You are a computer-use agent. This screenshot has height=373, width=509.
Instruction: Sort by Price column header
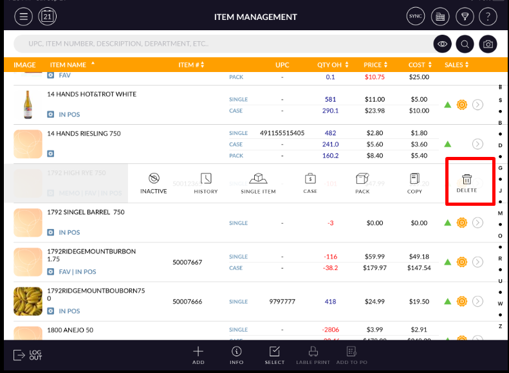pyautogui.click(x=376, y=65)
